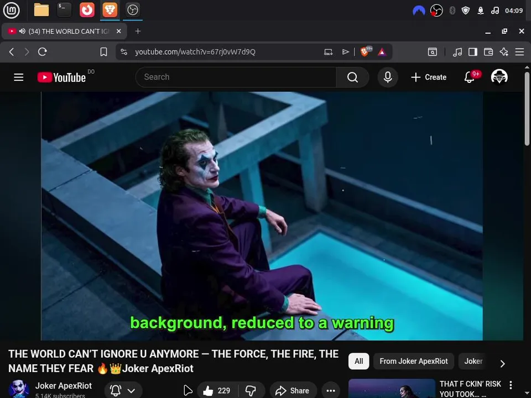Open the THAT F CKIN' RISK video thumbnail

pyautogui.click(x=392, y=388)
